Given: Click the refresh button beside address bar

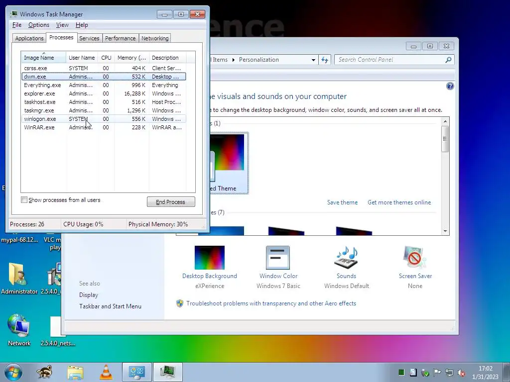Looking at the screenshot, I should pos(325,60).
